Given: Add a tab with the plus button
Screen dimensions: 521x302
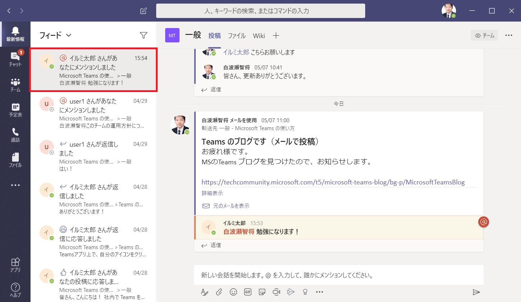Looking at the screenshot, I should coord(276,36).
